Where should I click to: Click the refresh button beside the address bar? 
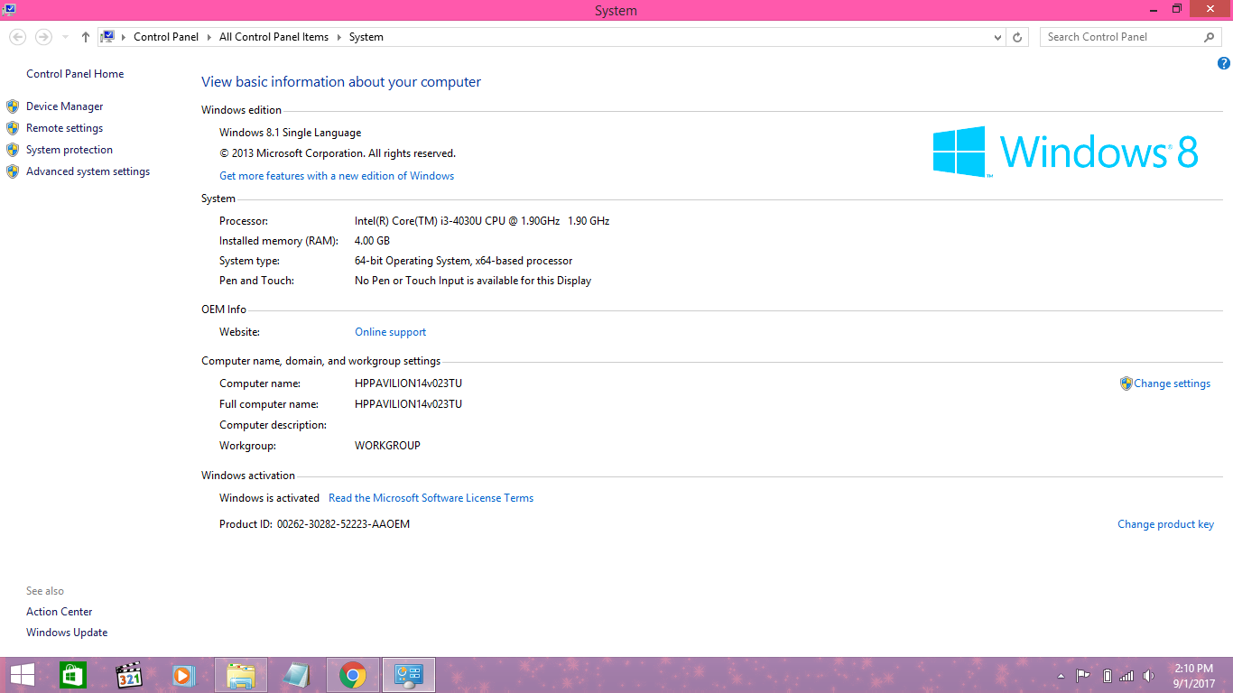coord(1017,37)
